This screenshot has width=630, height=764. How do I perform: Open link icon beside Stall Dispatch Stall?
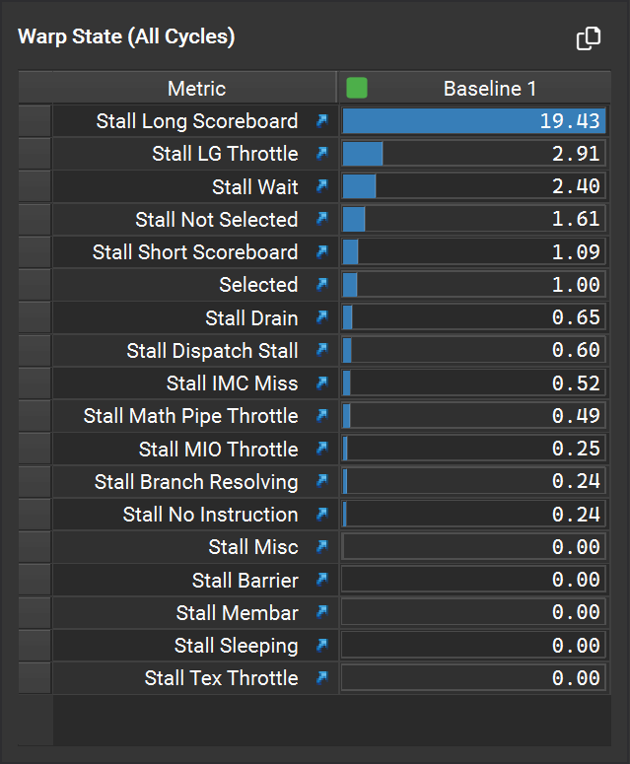(322, 350)
